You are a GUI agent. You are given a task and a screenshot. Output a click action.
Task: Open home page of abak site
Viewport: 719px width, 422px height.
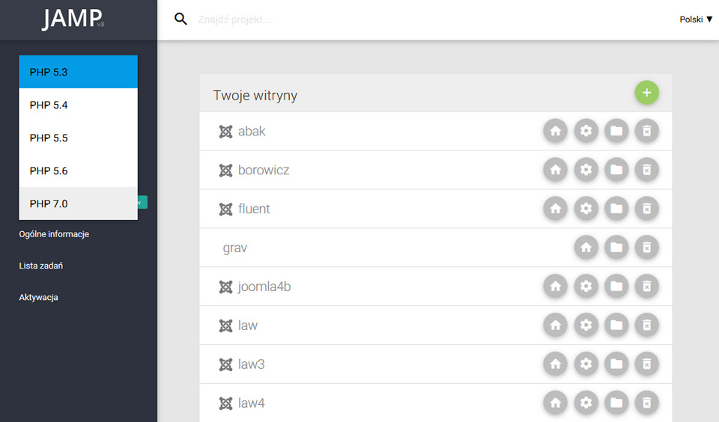(x=555, y=131)
